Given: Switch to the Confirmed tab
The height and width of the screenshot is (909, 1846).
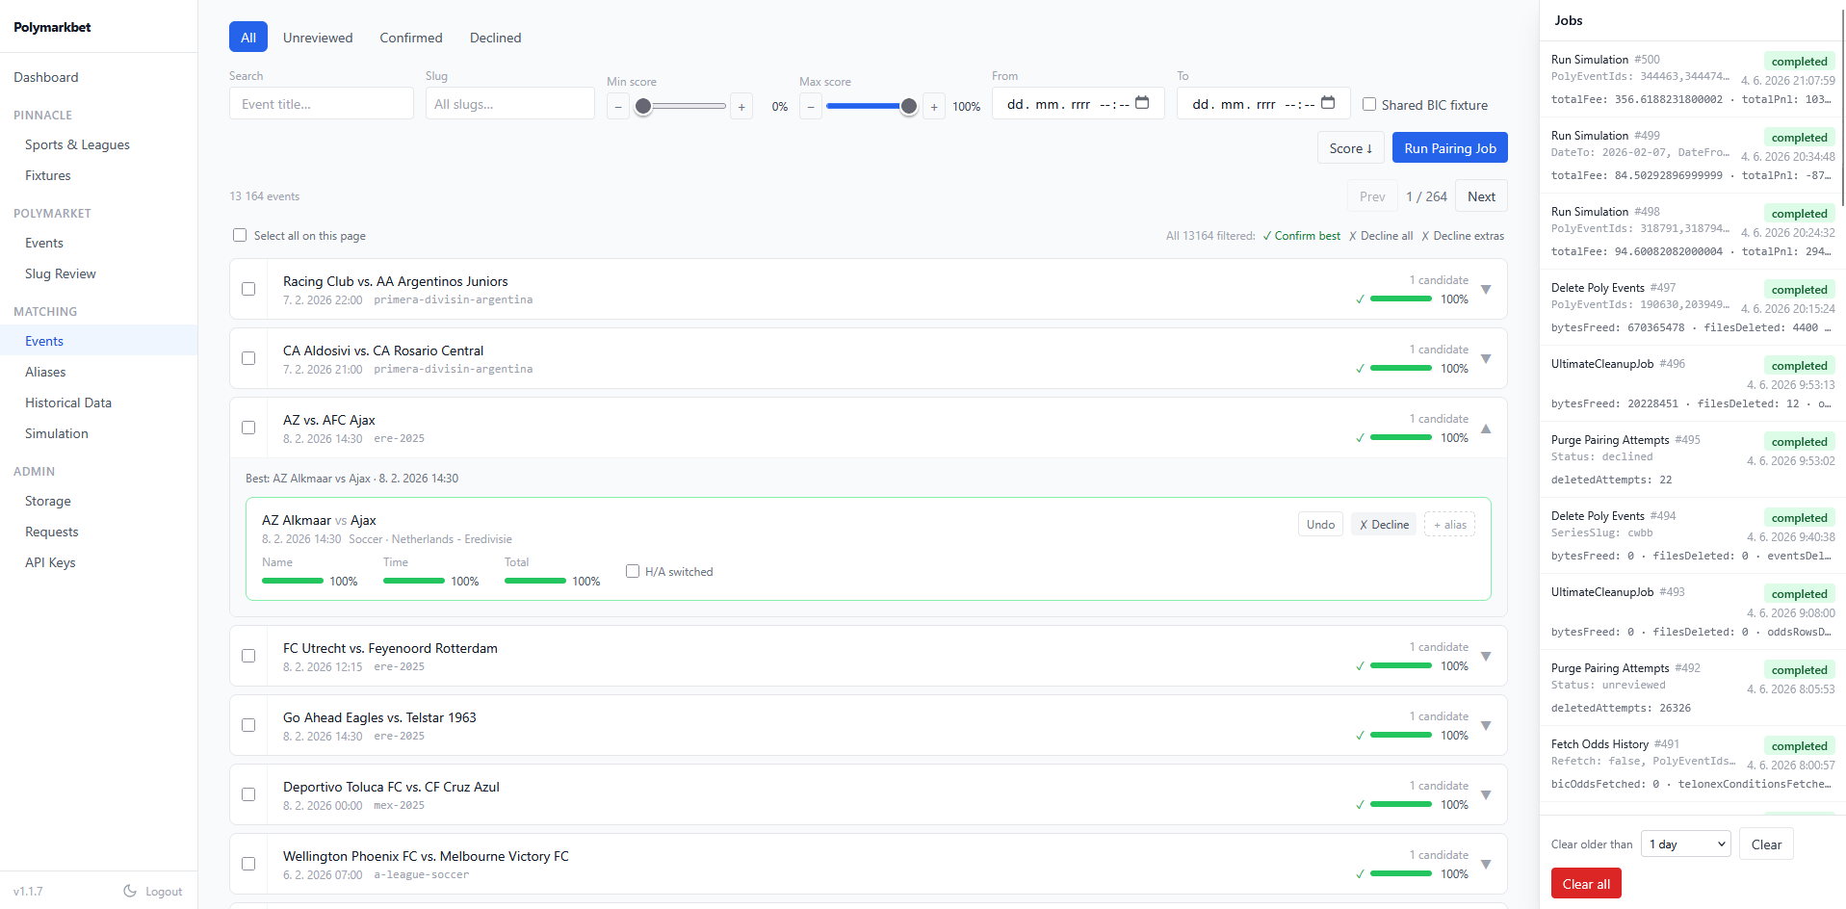Looking at the screenshot, I should pos(411,38).
